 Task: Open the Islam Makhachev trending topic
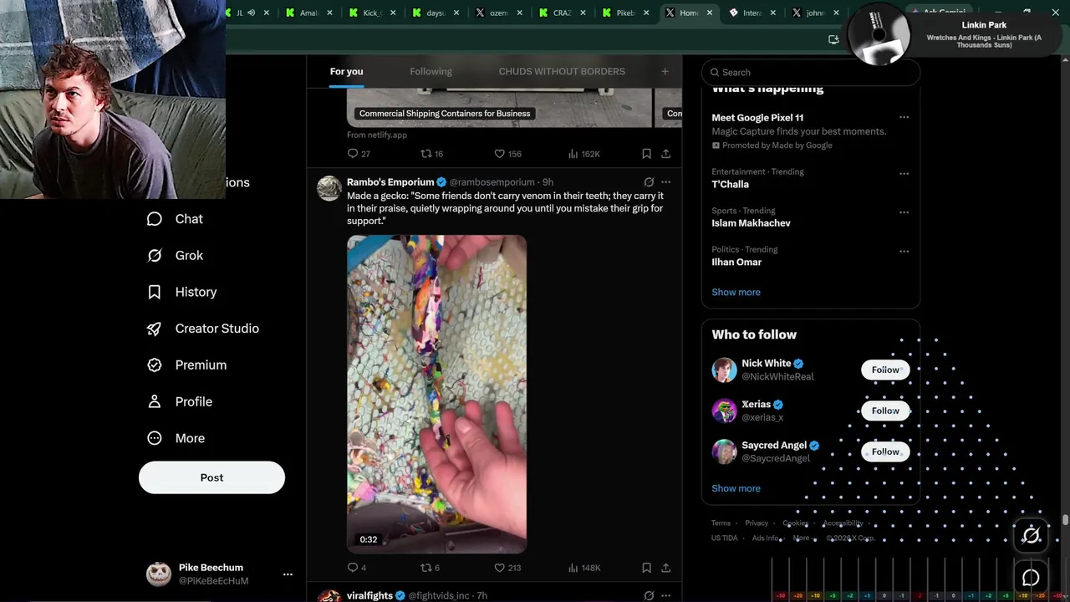751,223
